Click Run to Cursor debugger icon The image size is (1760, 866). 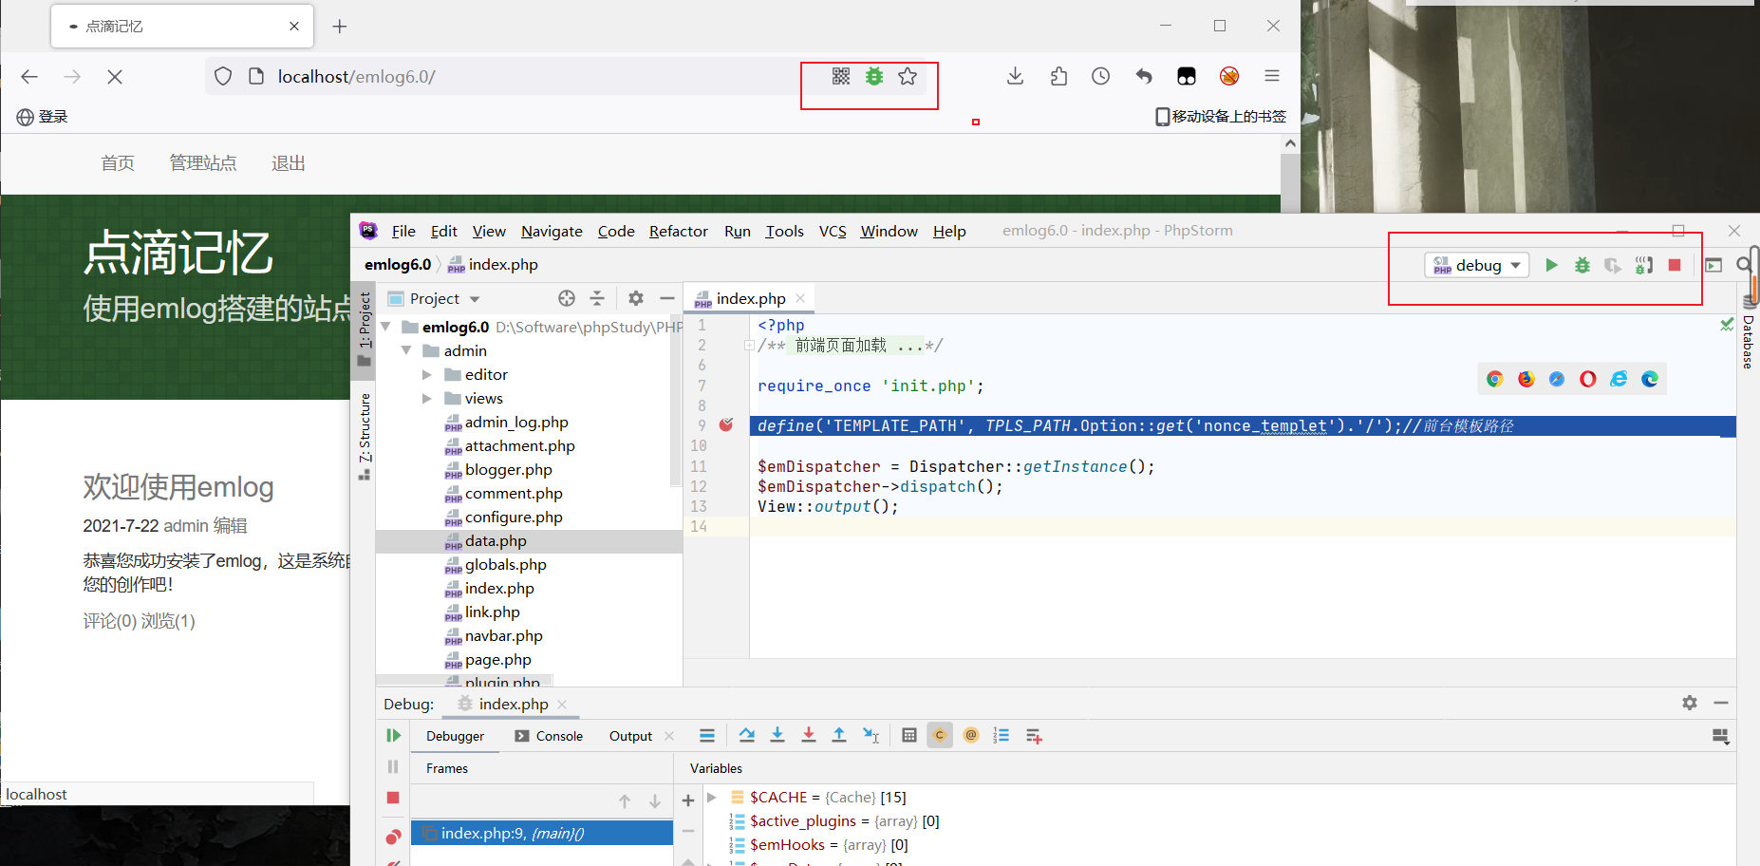871,735
